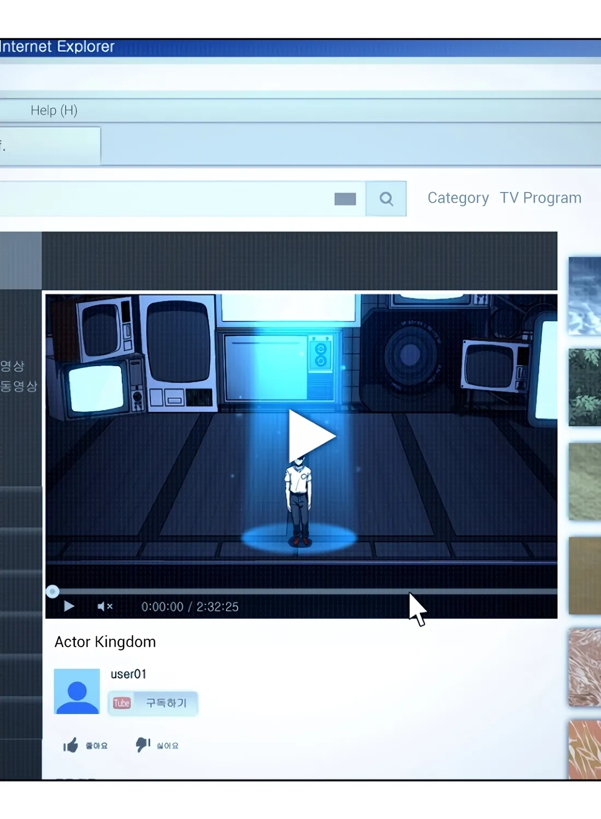The image size is (601, 819).
Task: Select the browser tab below the menu bar
Action: [x=50, y=146]
